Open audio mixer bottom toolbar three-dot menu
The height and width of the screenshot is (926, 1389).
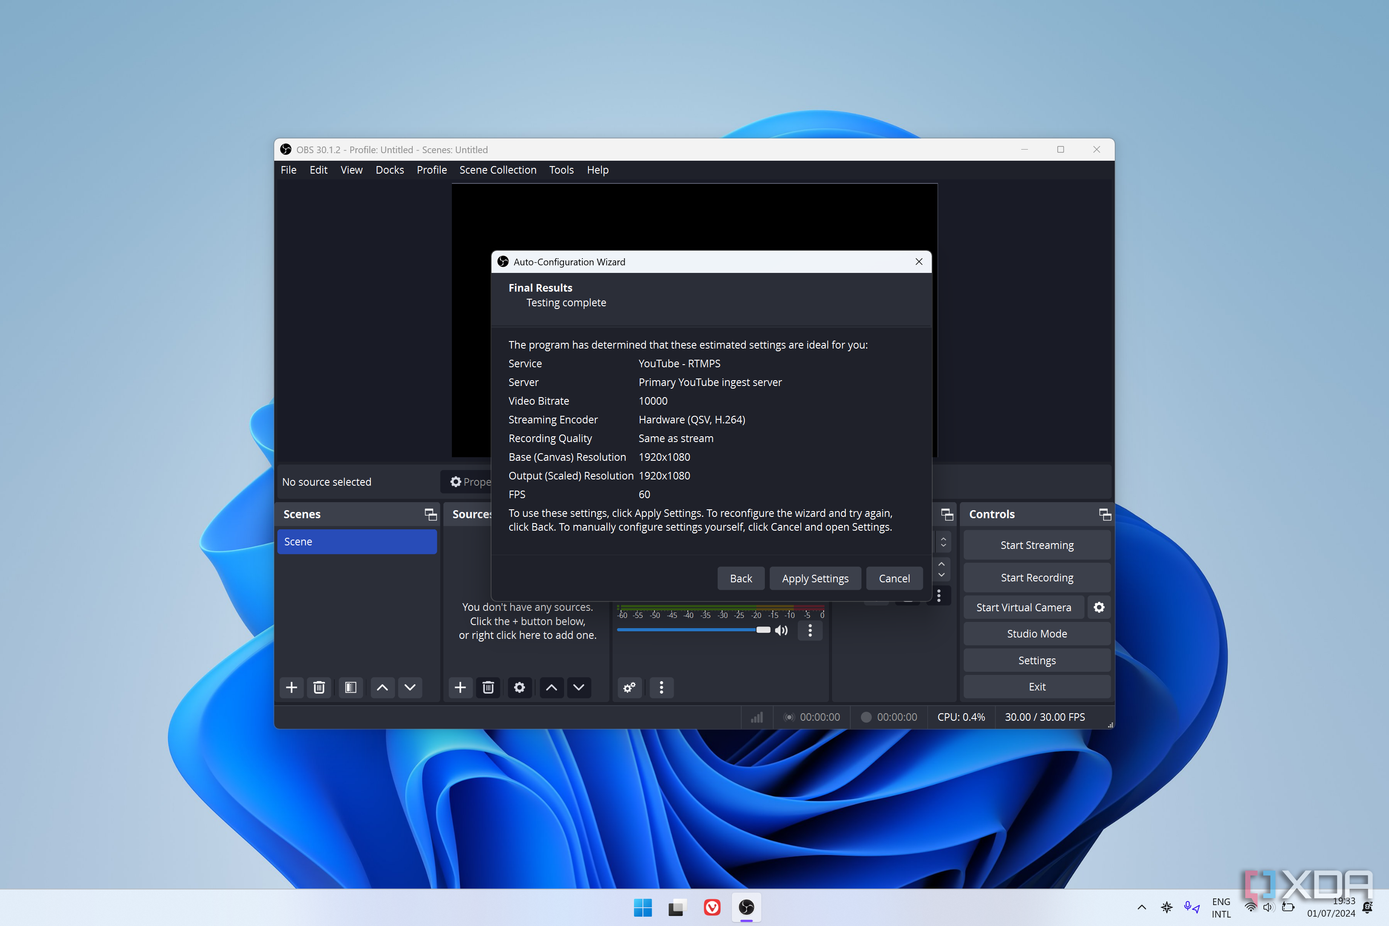coord(662,687)
